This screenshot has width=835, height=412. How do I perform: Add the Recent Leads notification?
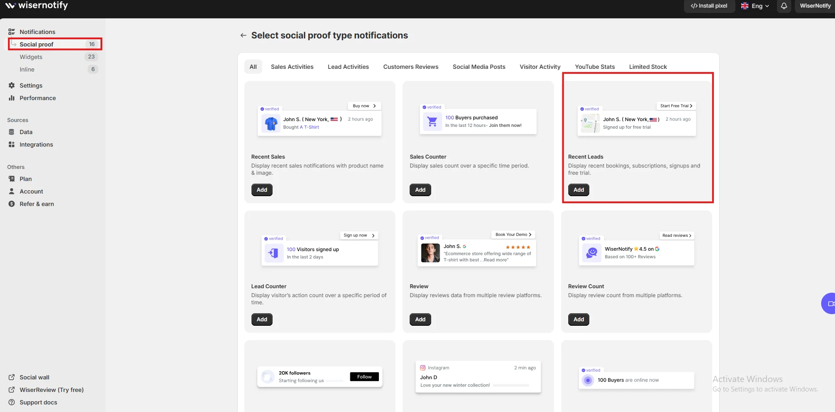579,190
